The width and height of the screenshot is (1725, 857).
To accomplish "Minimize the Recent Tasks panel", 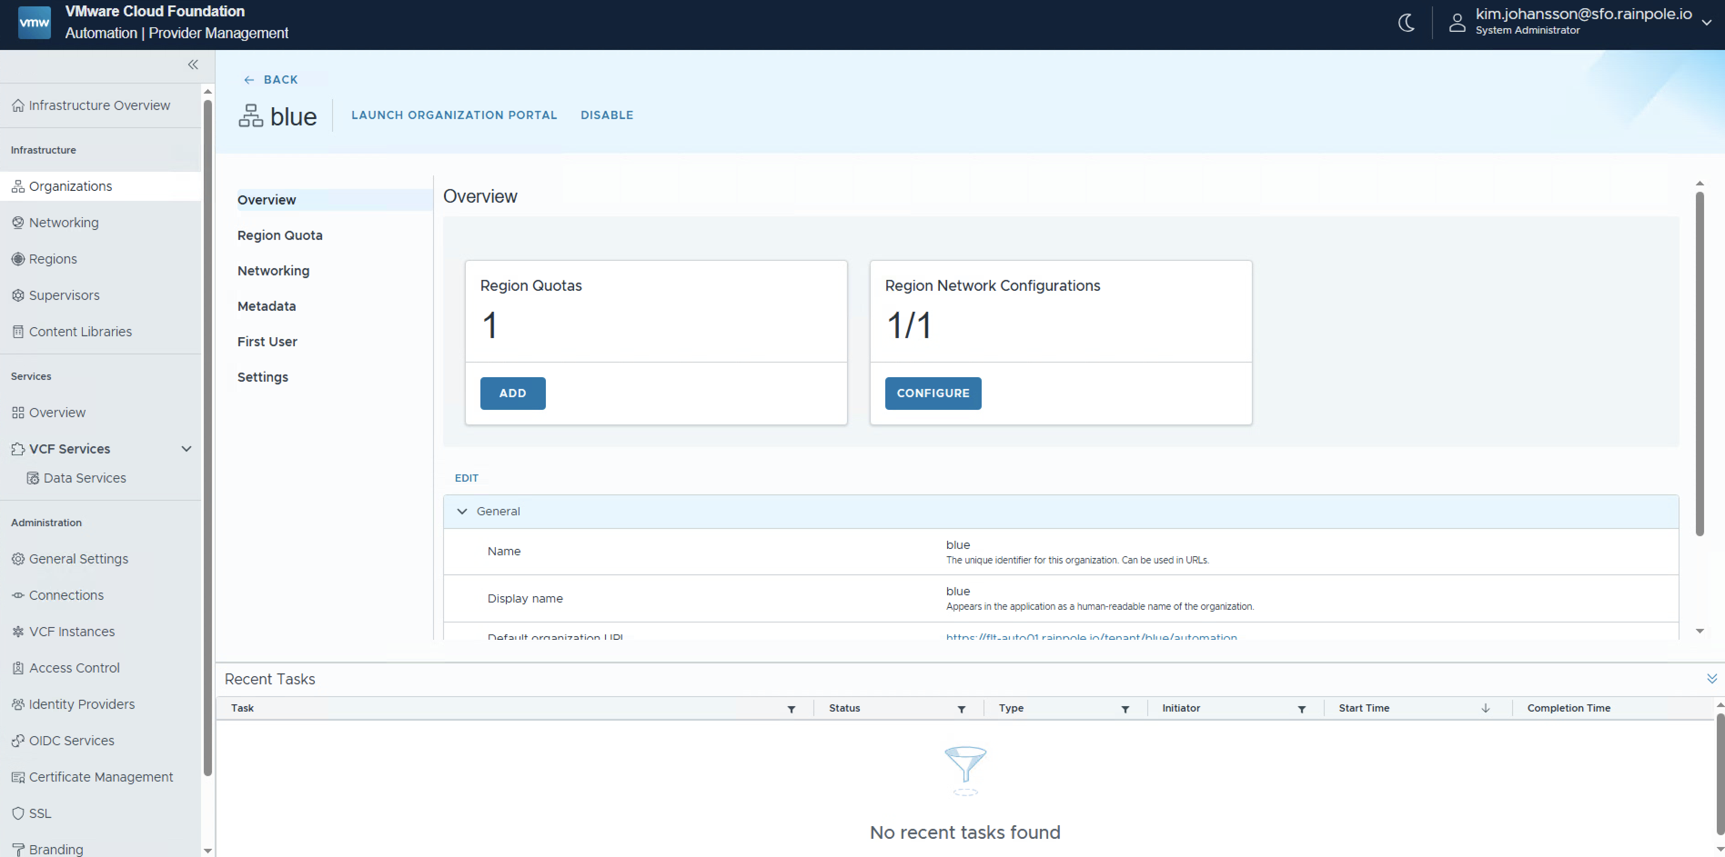I will click(1712, 678).
